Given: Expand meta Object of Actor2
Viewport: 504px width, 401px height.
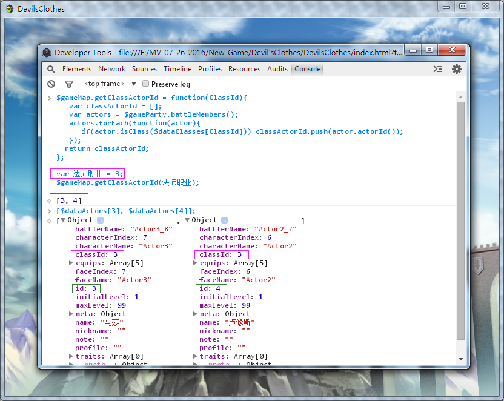Looking at the screenshot, I should click(195, 314).
